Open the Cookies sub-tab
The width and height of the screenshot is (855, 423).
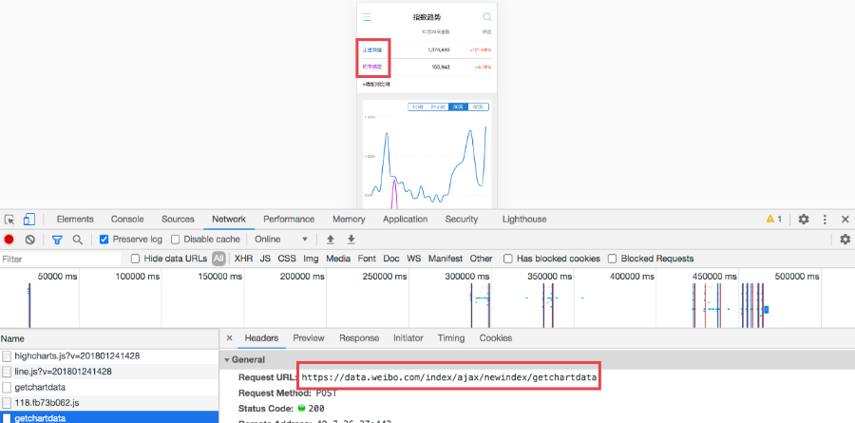[496, 338]
